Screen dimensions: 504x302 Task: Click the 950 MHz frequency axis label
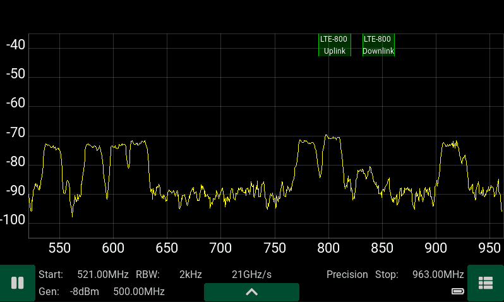(489, 247)
